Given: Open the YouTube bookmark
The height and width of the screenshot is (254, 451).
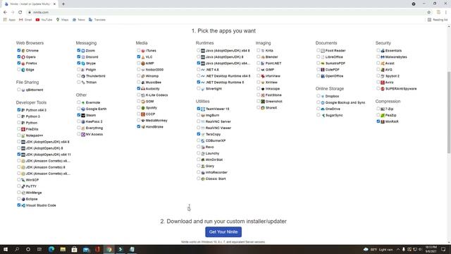Looking at the screenshot, I should [x=44, y=20].
